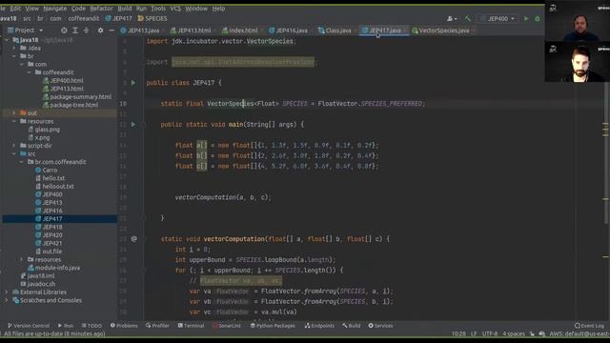Hide the Project tool window with minus icon
The width and height of the screenshot is (610, 343).
tap(112, 30)
